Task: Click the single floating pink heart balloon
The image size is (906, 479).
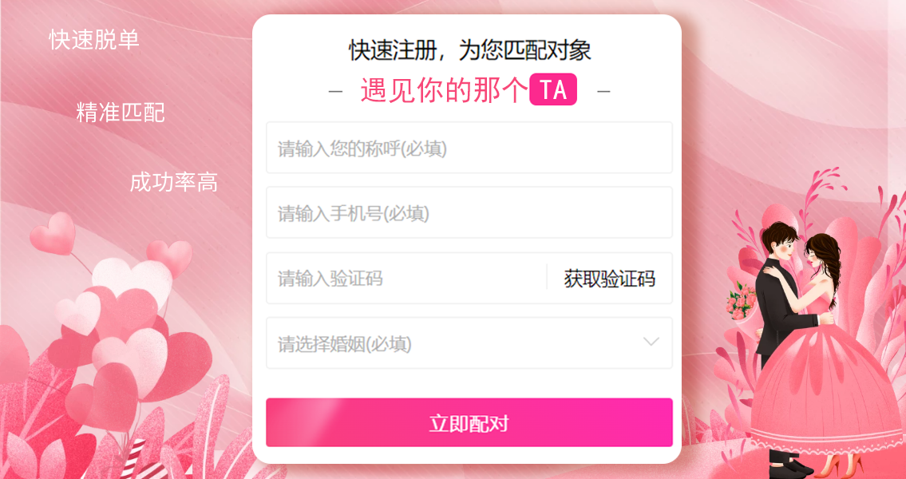Action: point(53,233)
